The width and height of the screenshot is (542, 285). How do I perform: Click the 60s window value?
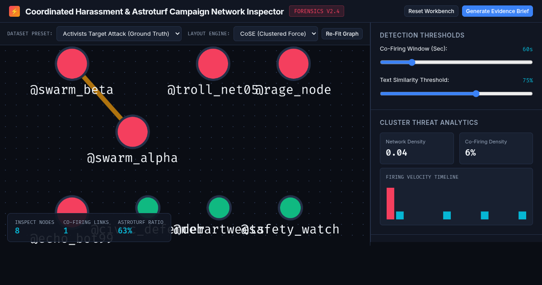pos(528,49)
